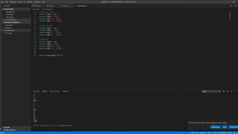This screenshot has width=238, height=134.
Task: Open the Terminal menu
Action: [37, 2]
